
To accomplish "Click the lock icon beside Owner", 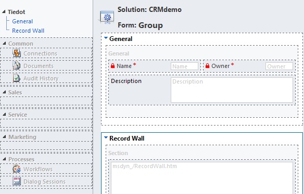I will click(x=208, y=66).
